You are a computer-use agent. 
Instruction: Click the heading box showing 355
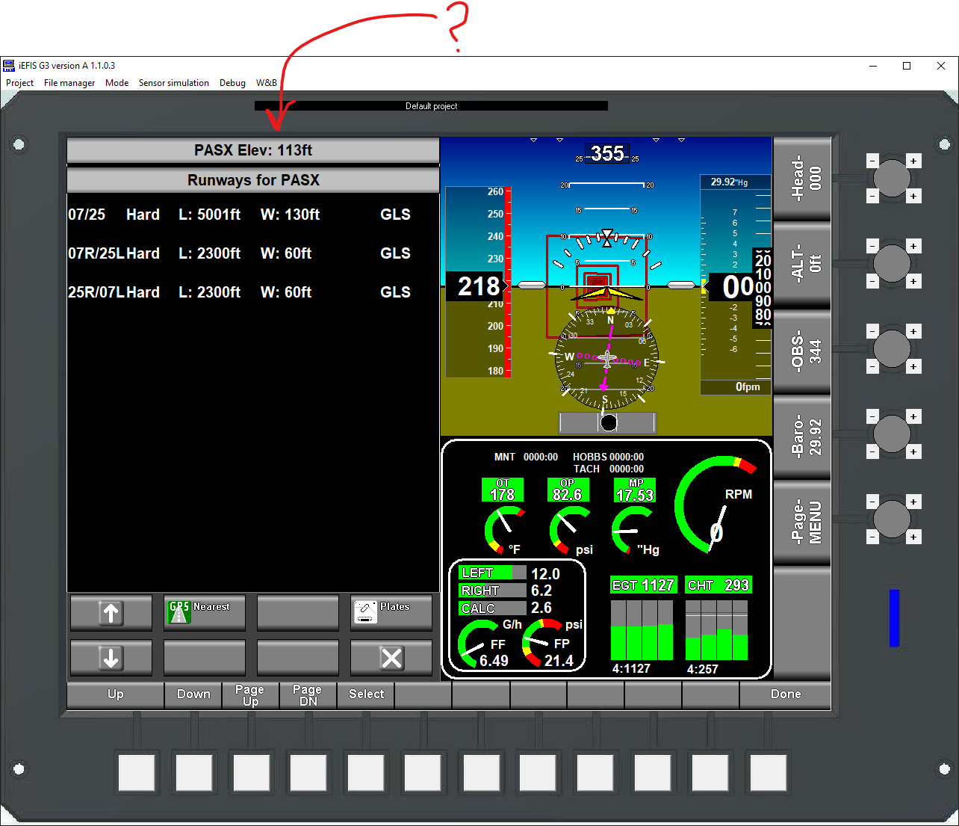pos(607,153)
